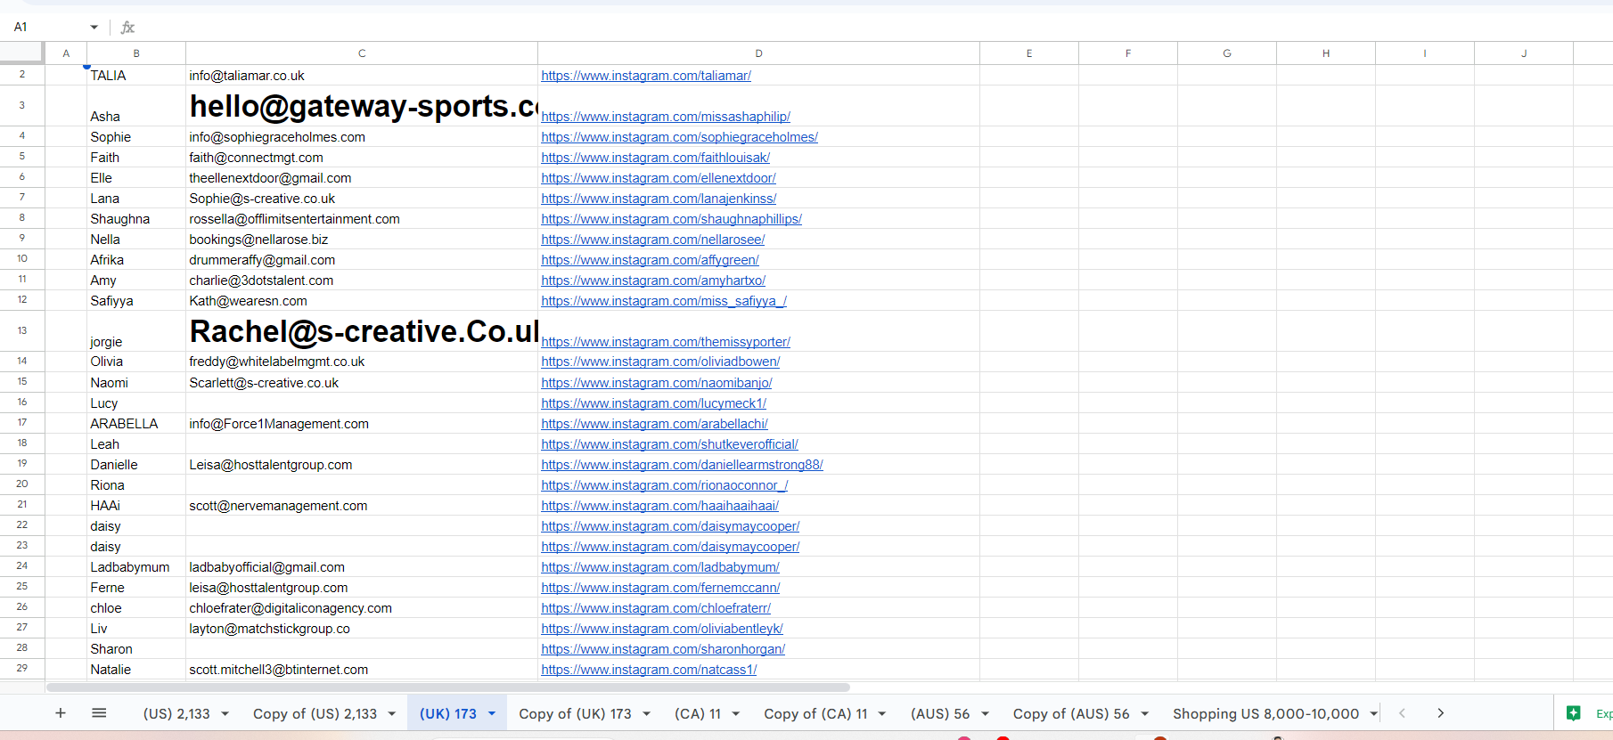The width and height of the screenshot is (1613, 740).
Task: Open the (US) 2,133 tab menu arrow
Action: (225, 714)
